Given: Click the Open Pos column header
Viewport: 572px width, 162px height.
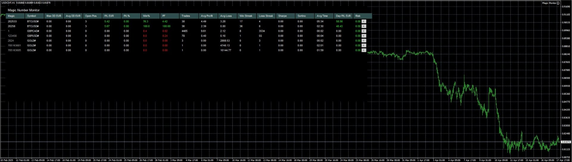Looking at the screenshot, I should pyautogui.click(x=92, y=16).
